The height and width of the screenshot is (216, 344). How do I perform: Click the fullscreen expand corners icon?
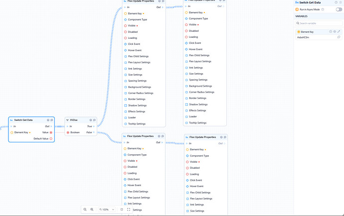click(129, 210)
